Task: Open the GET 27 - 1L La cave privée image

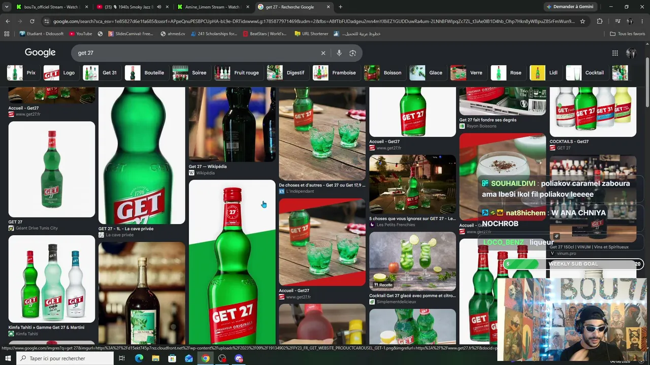Action: click(x=142, y=155)
